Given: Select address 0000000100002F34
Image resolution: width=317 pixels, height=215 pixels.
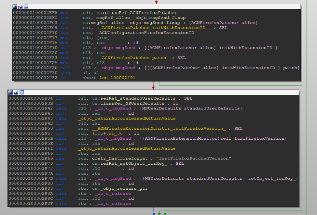Looking at the screenshot, I should coord(31,98).
